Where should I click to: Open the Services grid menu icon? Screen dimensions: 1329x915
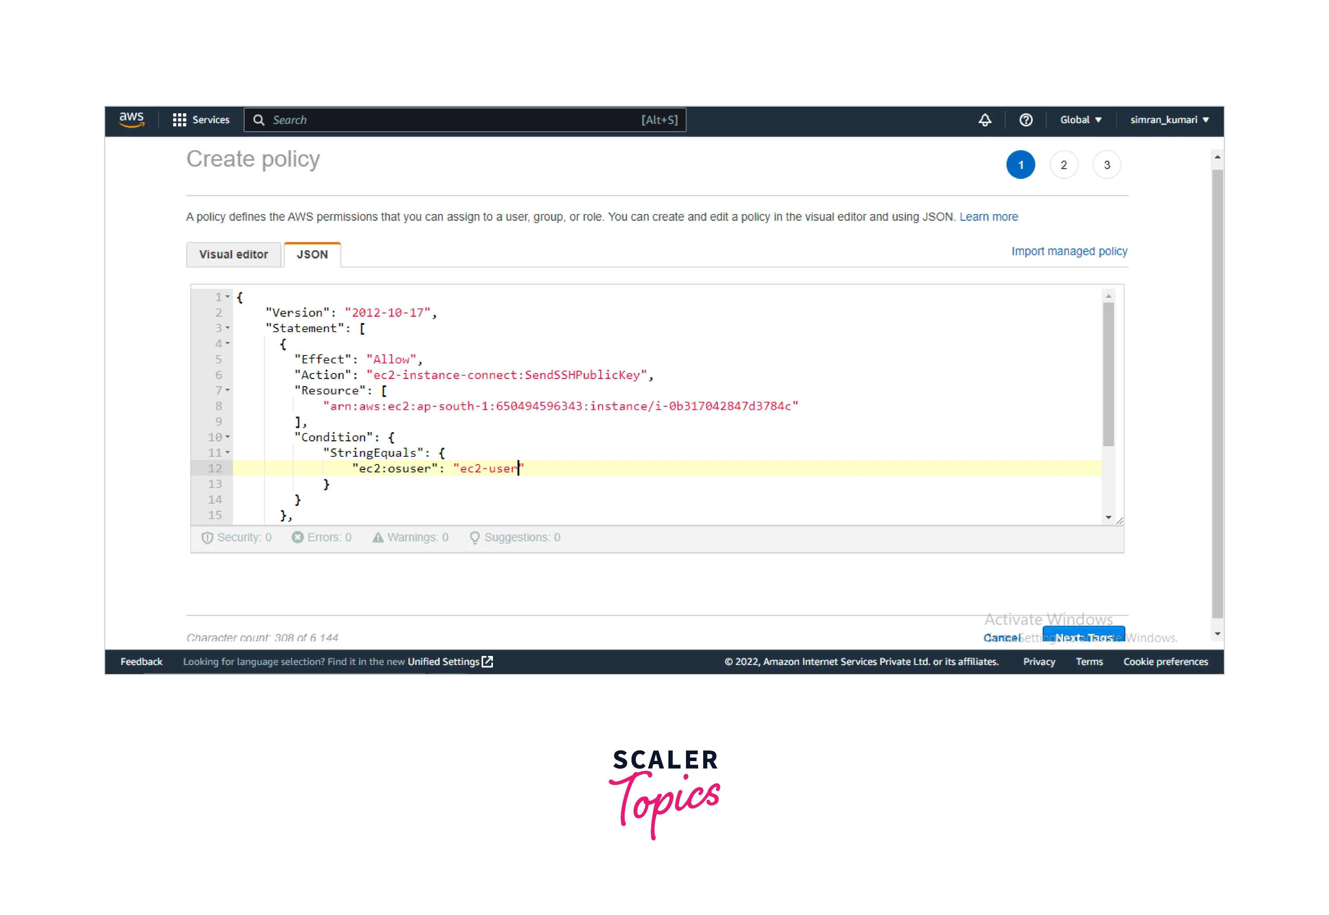(179, 120)
